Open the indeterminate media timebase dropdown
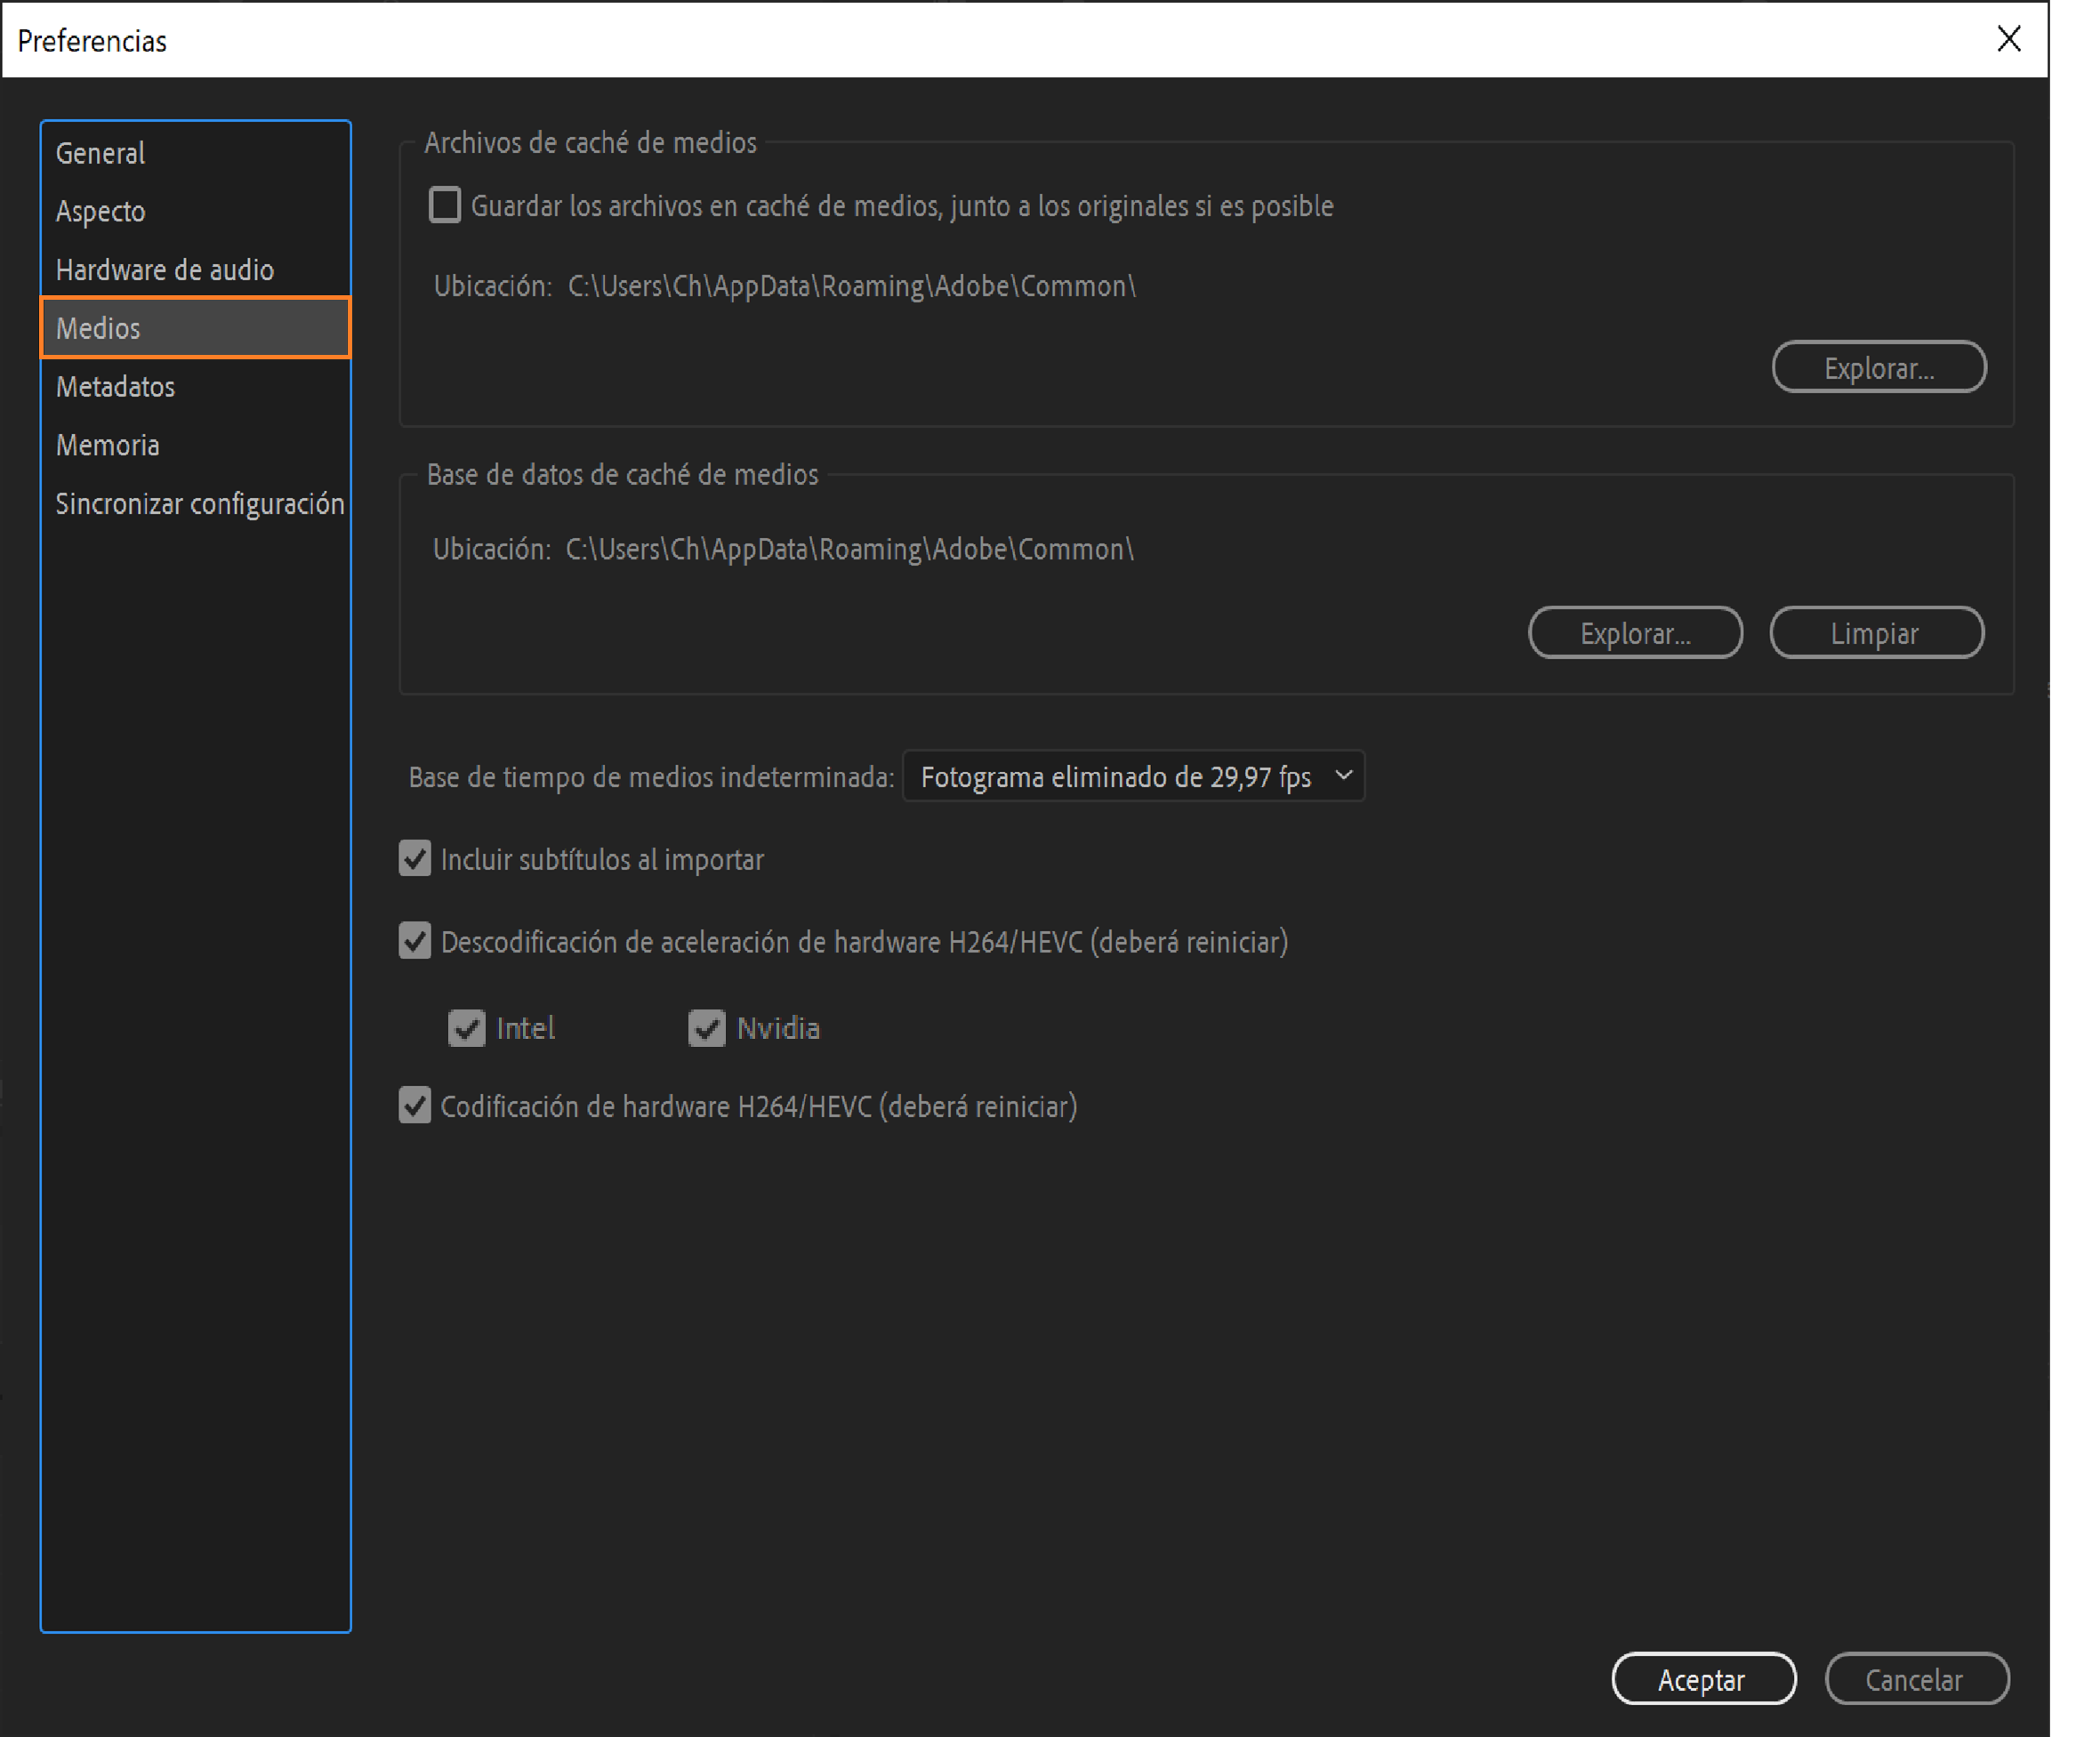Viewport: 2084px width, 1737px height. (x=1133, y=776)
